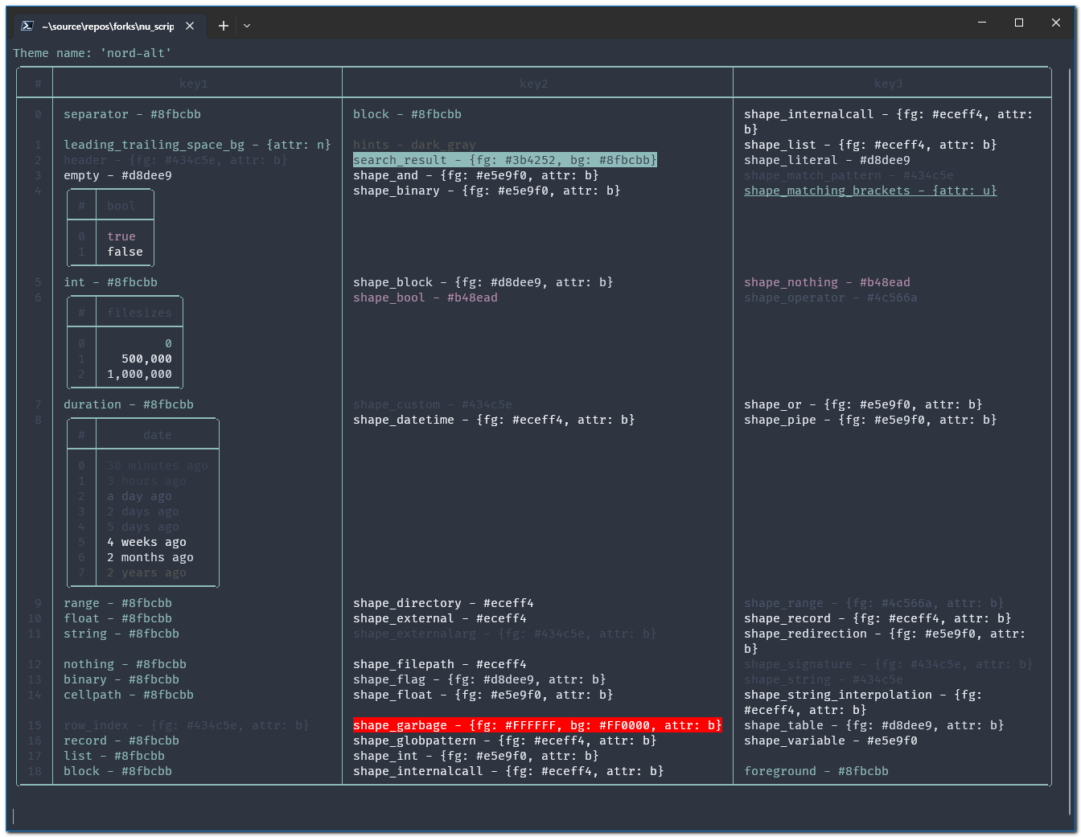Click 'nothing - #8fbcbb' entry
This screenshot has height=837, width=1081.
point(125,664)
